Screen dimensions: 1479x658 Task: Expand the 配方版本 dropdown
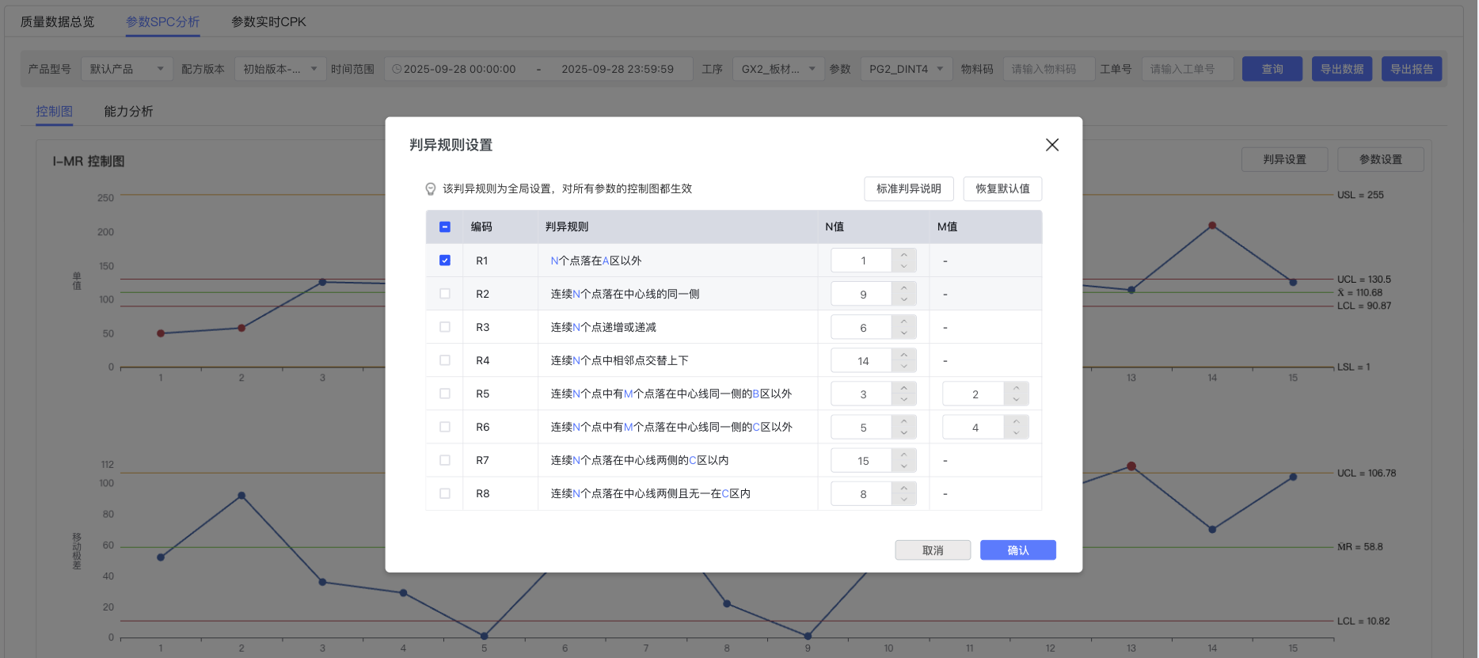[279, 69]
